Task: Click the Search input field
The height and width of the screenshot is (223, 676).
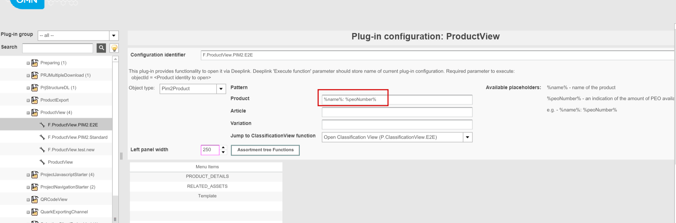Action: [x=57, y=48]
